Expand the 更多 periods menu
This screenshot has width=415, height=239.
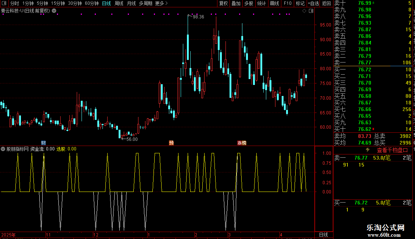tap(162, 3)
